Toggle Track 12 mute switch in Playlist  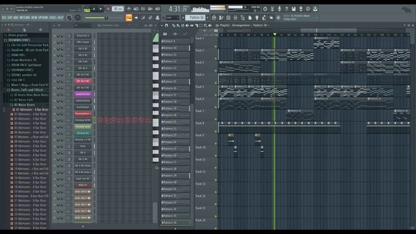216,179
